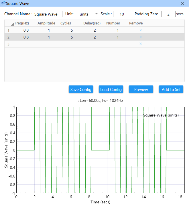Select the amplitude cell in row 2
The height and width of the screenshot is (208, 189).
click(49, 37)
